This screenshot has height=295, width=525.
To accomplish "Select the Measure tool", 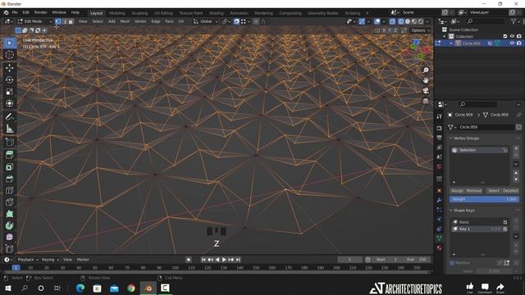I will 9,129.
